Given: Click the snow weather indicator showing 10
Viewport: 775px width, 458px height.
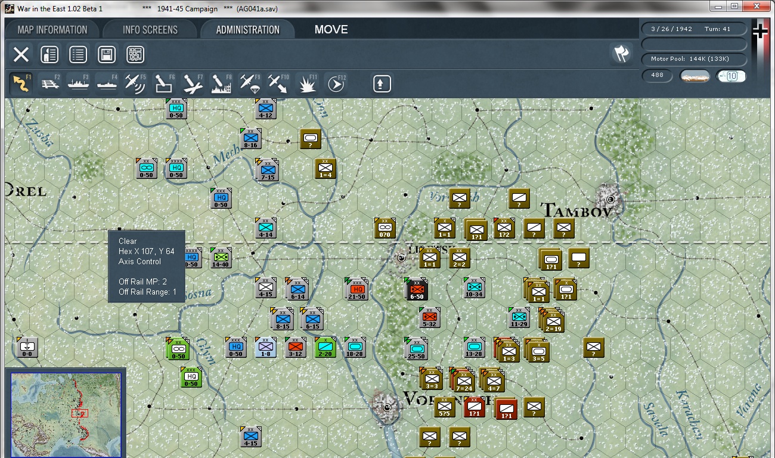Looking at the screenshot, I should [x=731, y=76].
